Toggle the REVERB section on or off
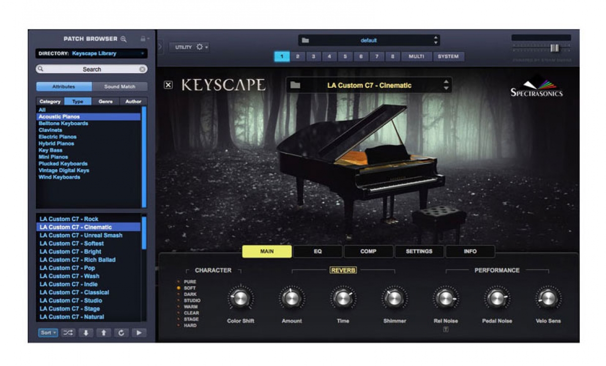This screenshot has height=366, width=606. [x=343, y=270]
